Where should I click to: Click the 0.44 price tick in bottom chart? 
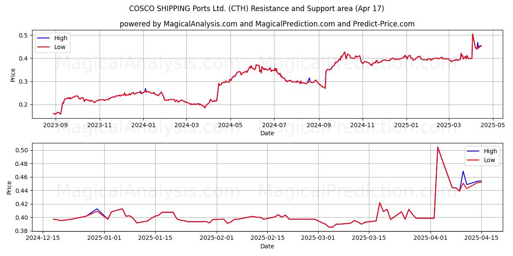(x=22, y=191)
